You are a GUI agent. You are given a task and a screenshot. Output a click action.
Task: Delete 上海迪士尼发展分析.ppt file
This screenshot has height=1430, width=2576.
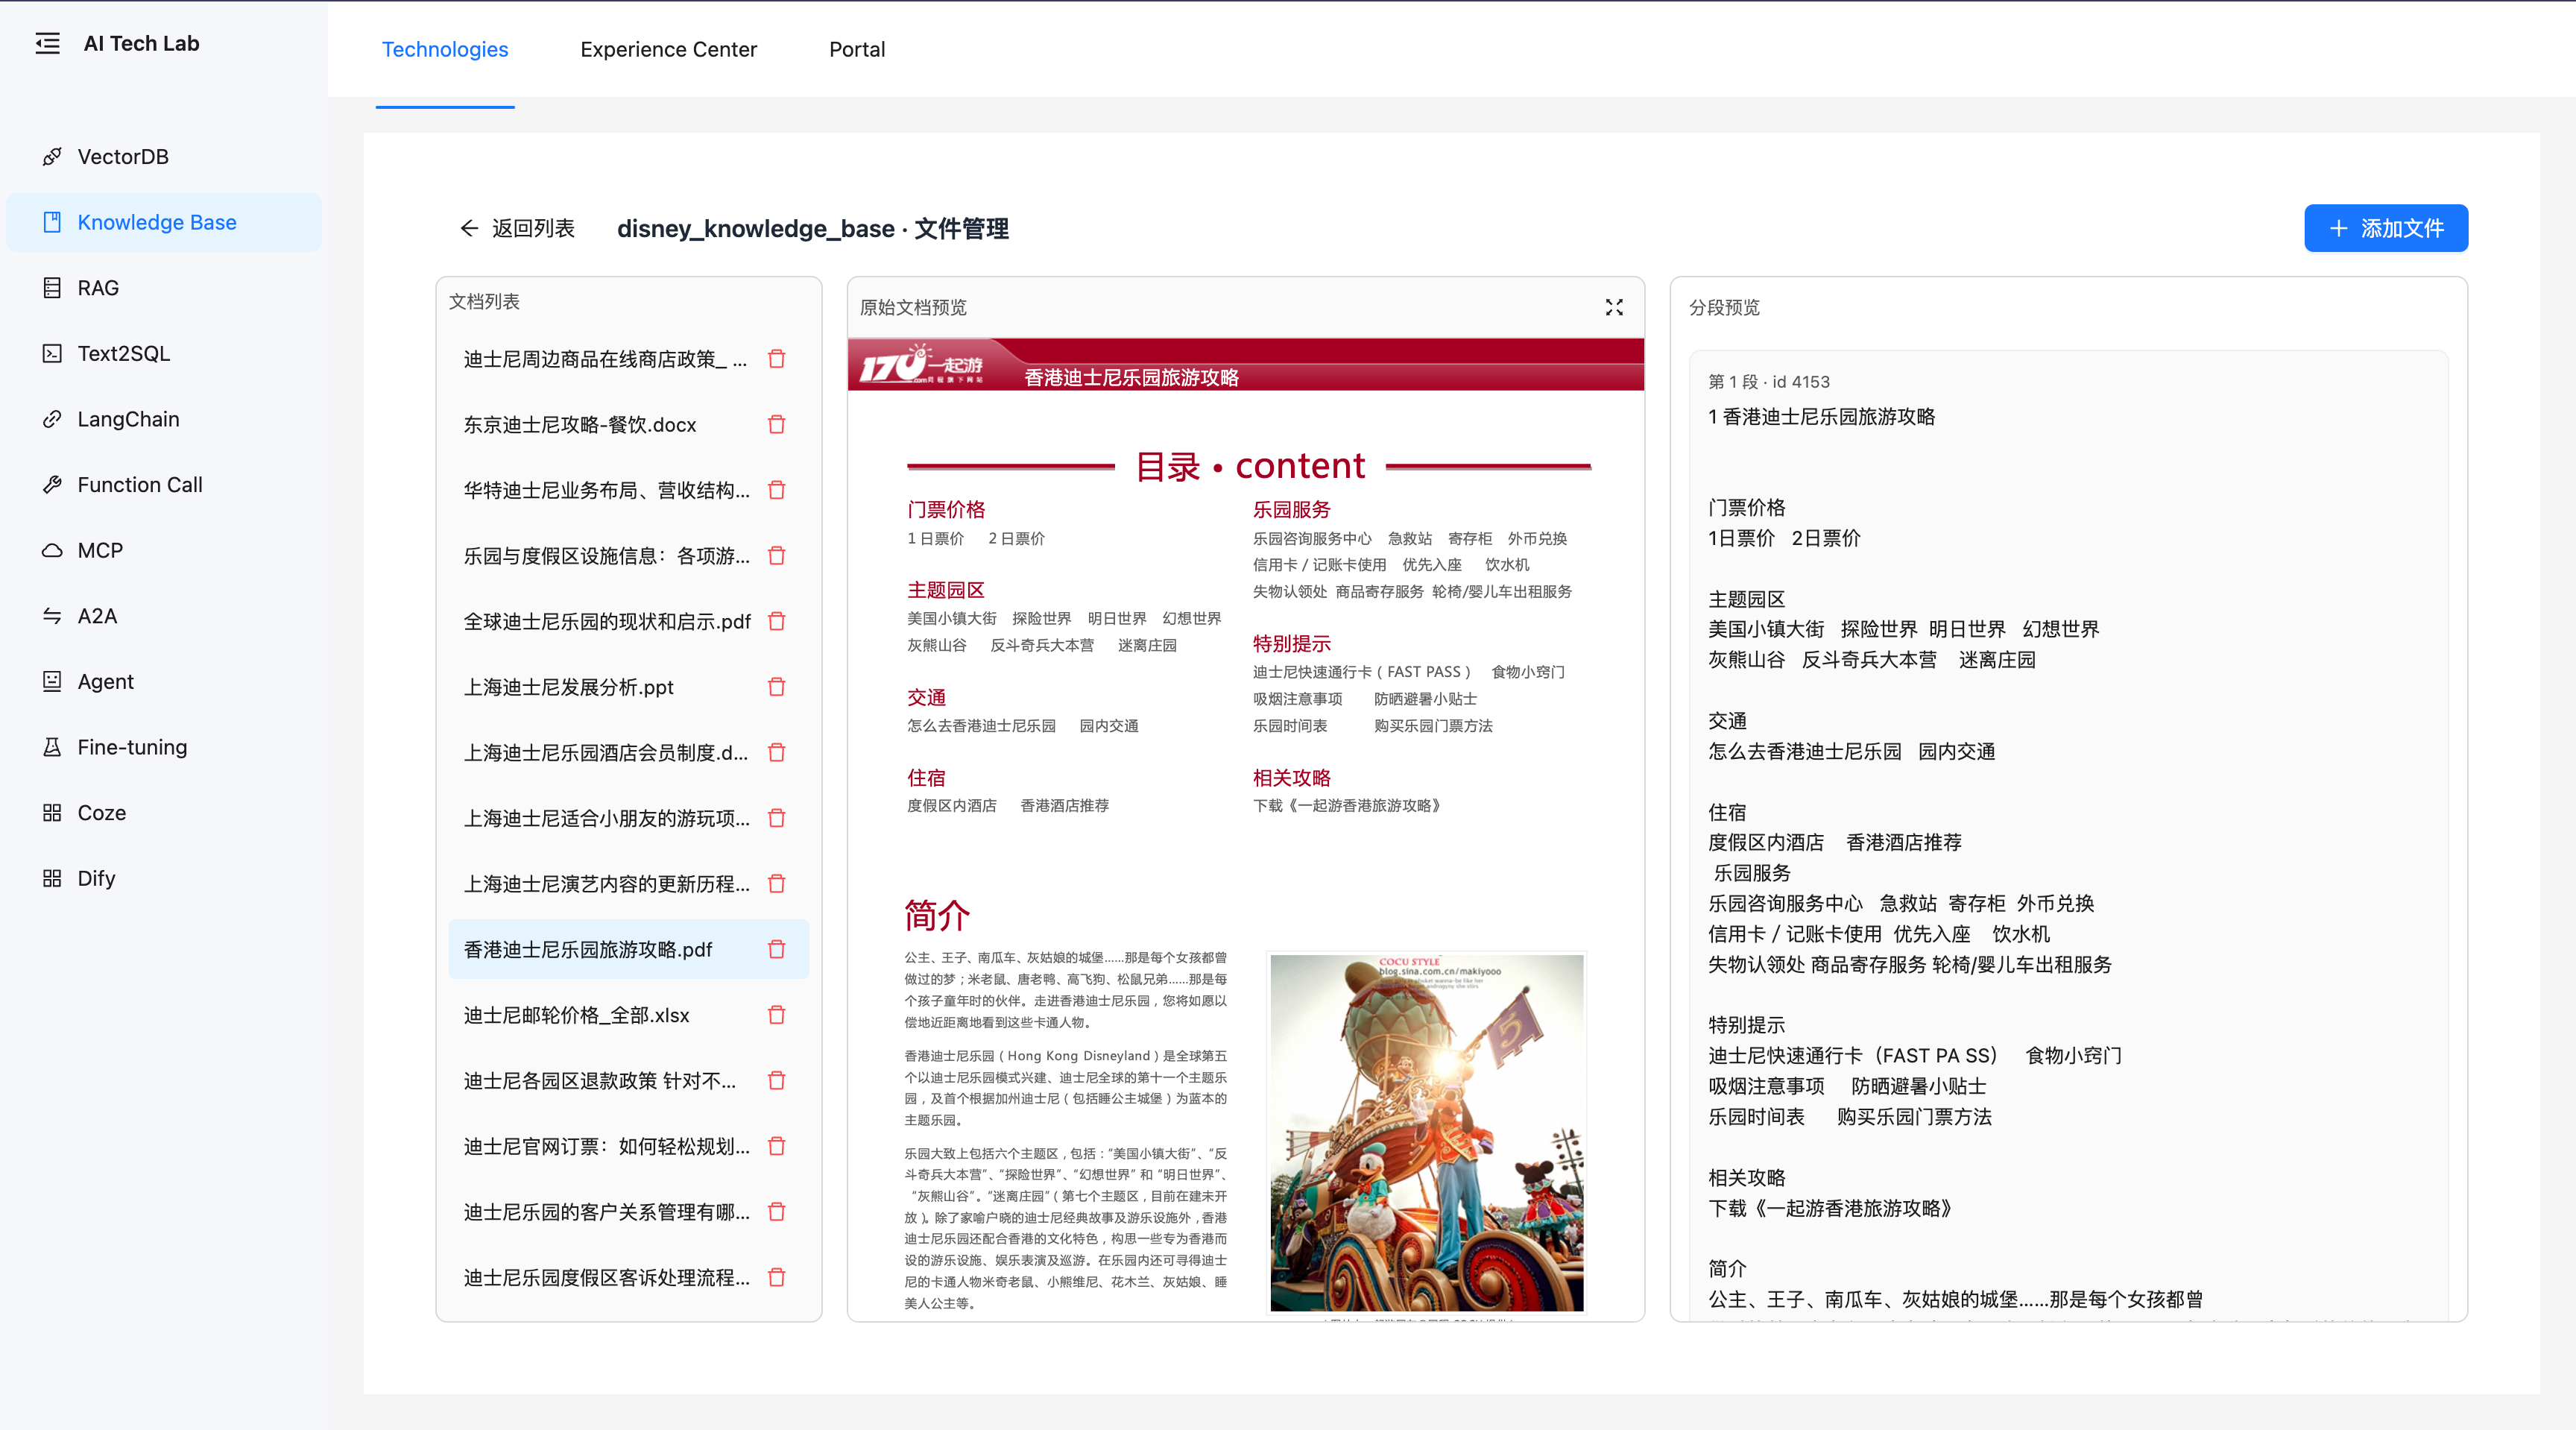pyautogui.click(x=777, y=687)
